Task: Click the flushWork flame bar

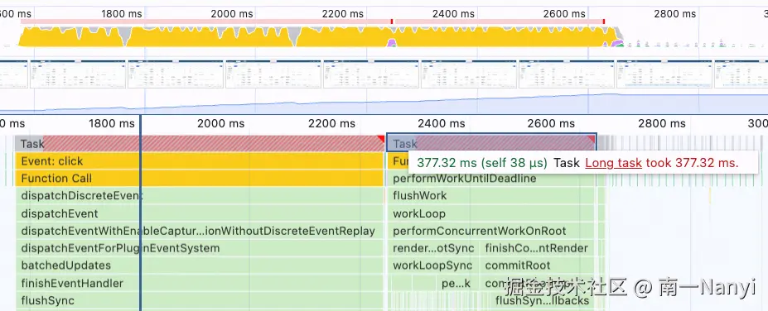Action: tap(491, 196)
